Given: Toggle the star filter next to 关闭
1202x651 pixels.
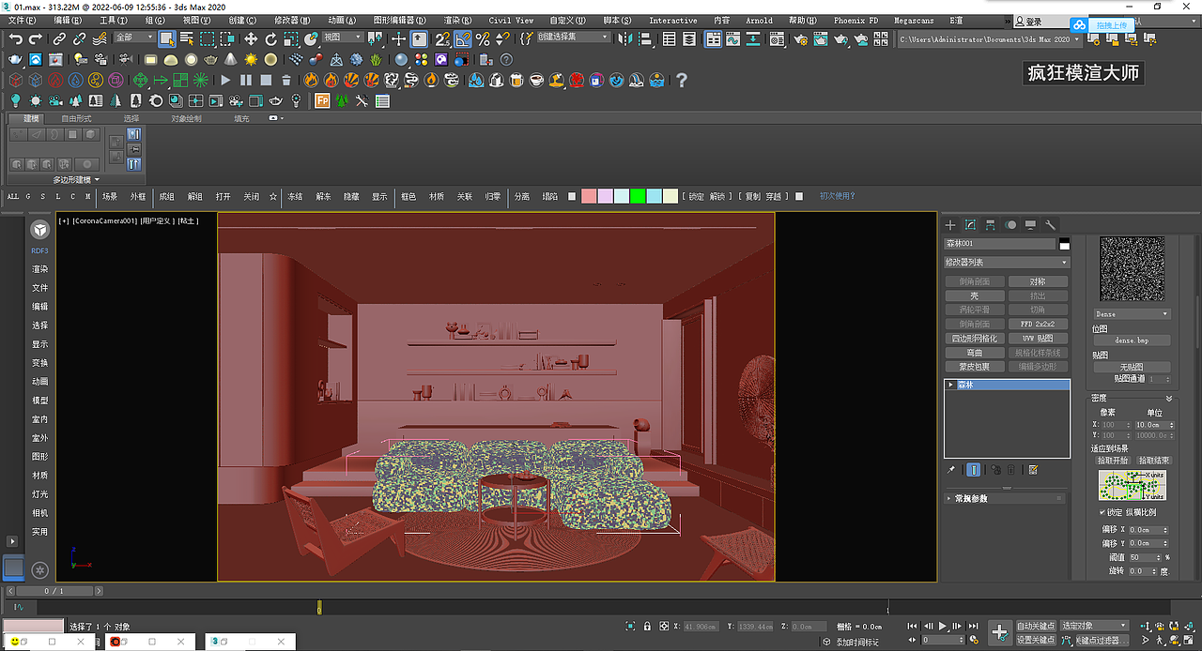Looking at the screenshot, I should (273, 196).
